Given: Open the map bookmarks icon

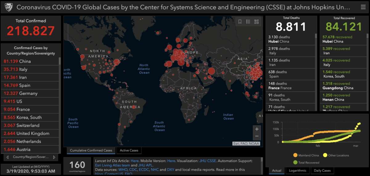Looking at the screenshot, I should (240, 22).
